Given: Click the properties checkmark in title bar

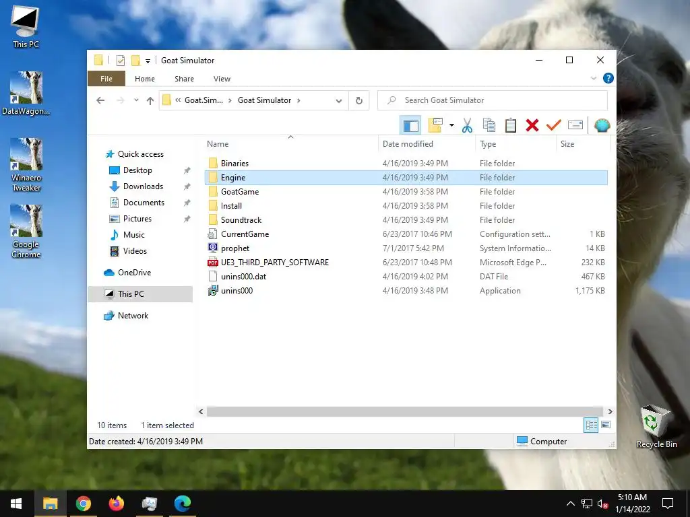Looking at the screenshot, I should click(120, 61).
